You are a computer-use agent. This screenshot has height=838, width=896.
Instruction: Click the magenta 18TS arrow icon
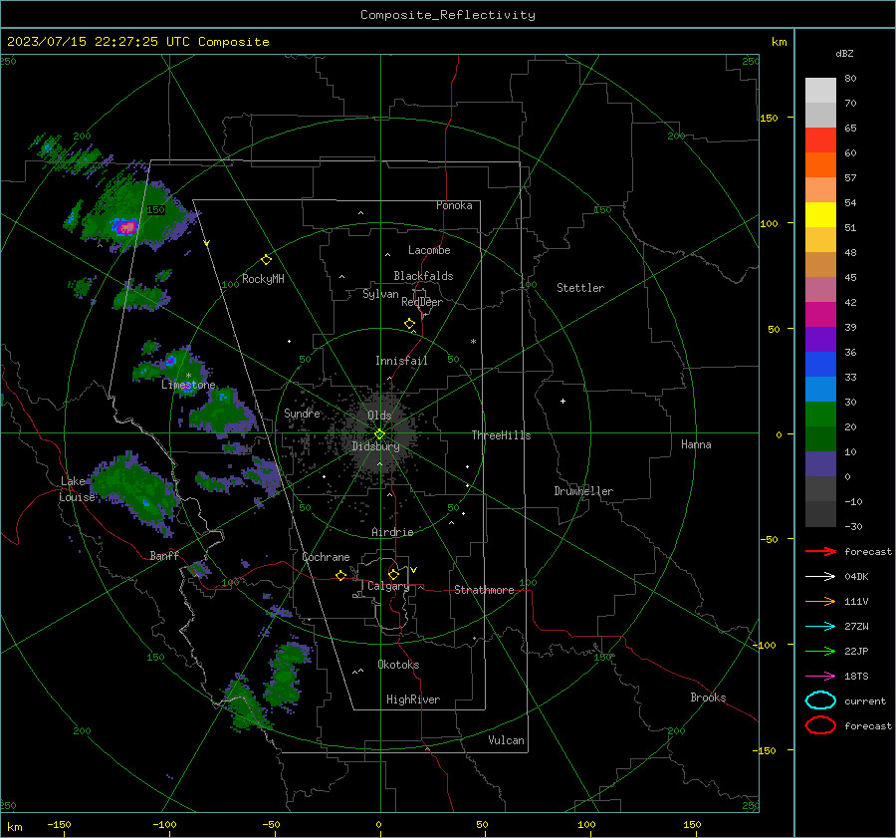820,677
